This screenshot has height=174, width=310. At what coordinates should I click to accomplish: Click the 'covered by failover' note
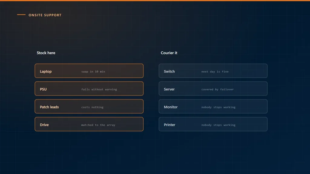tap(217, 89)
